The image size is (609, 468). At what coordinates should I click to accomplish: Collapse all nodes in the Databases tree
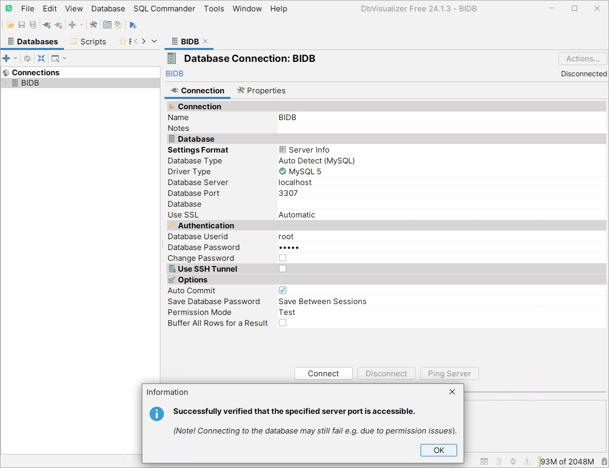[41, 58]
